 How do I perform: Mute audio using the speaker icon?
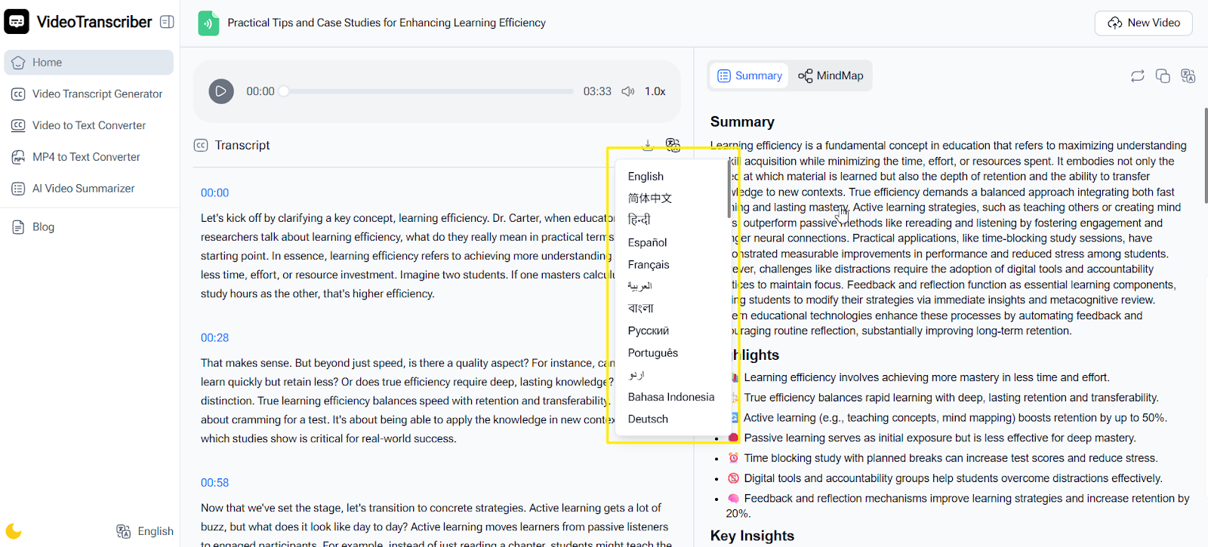tap(627, 91)
